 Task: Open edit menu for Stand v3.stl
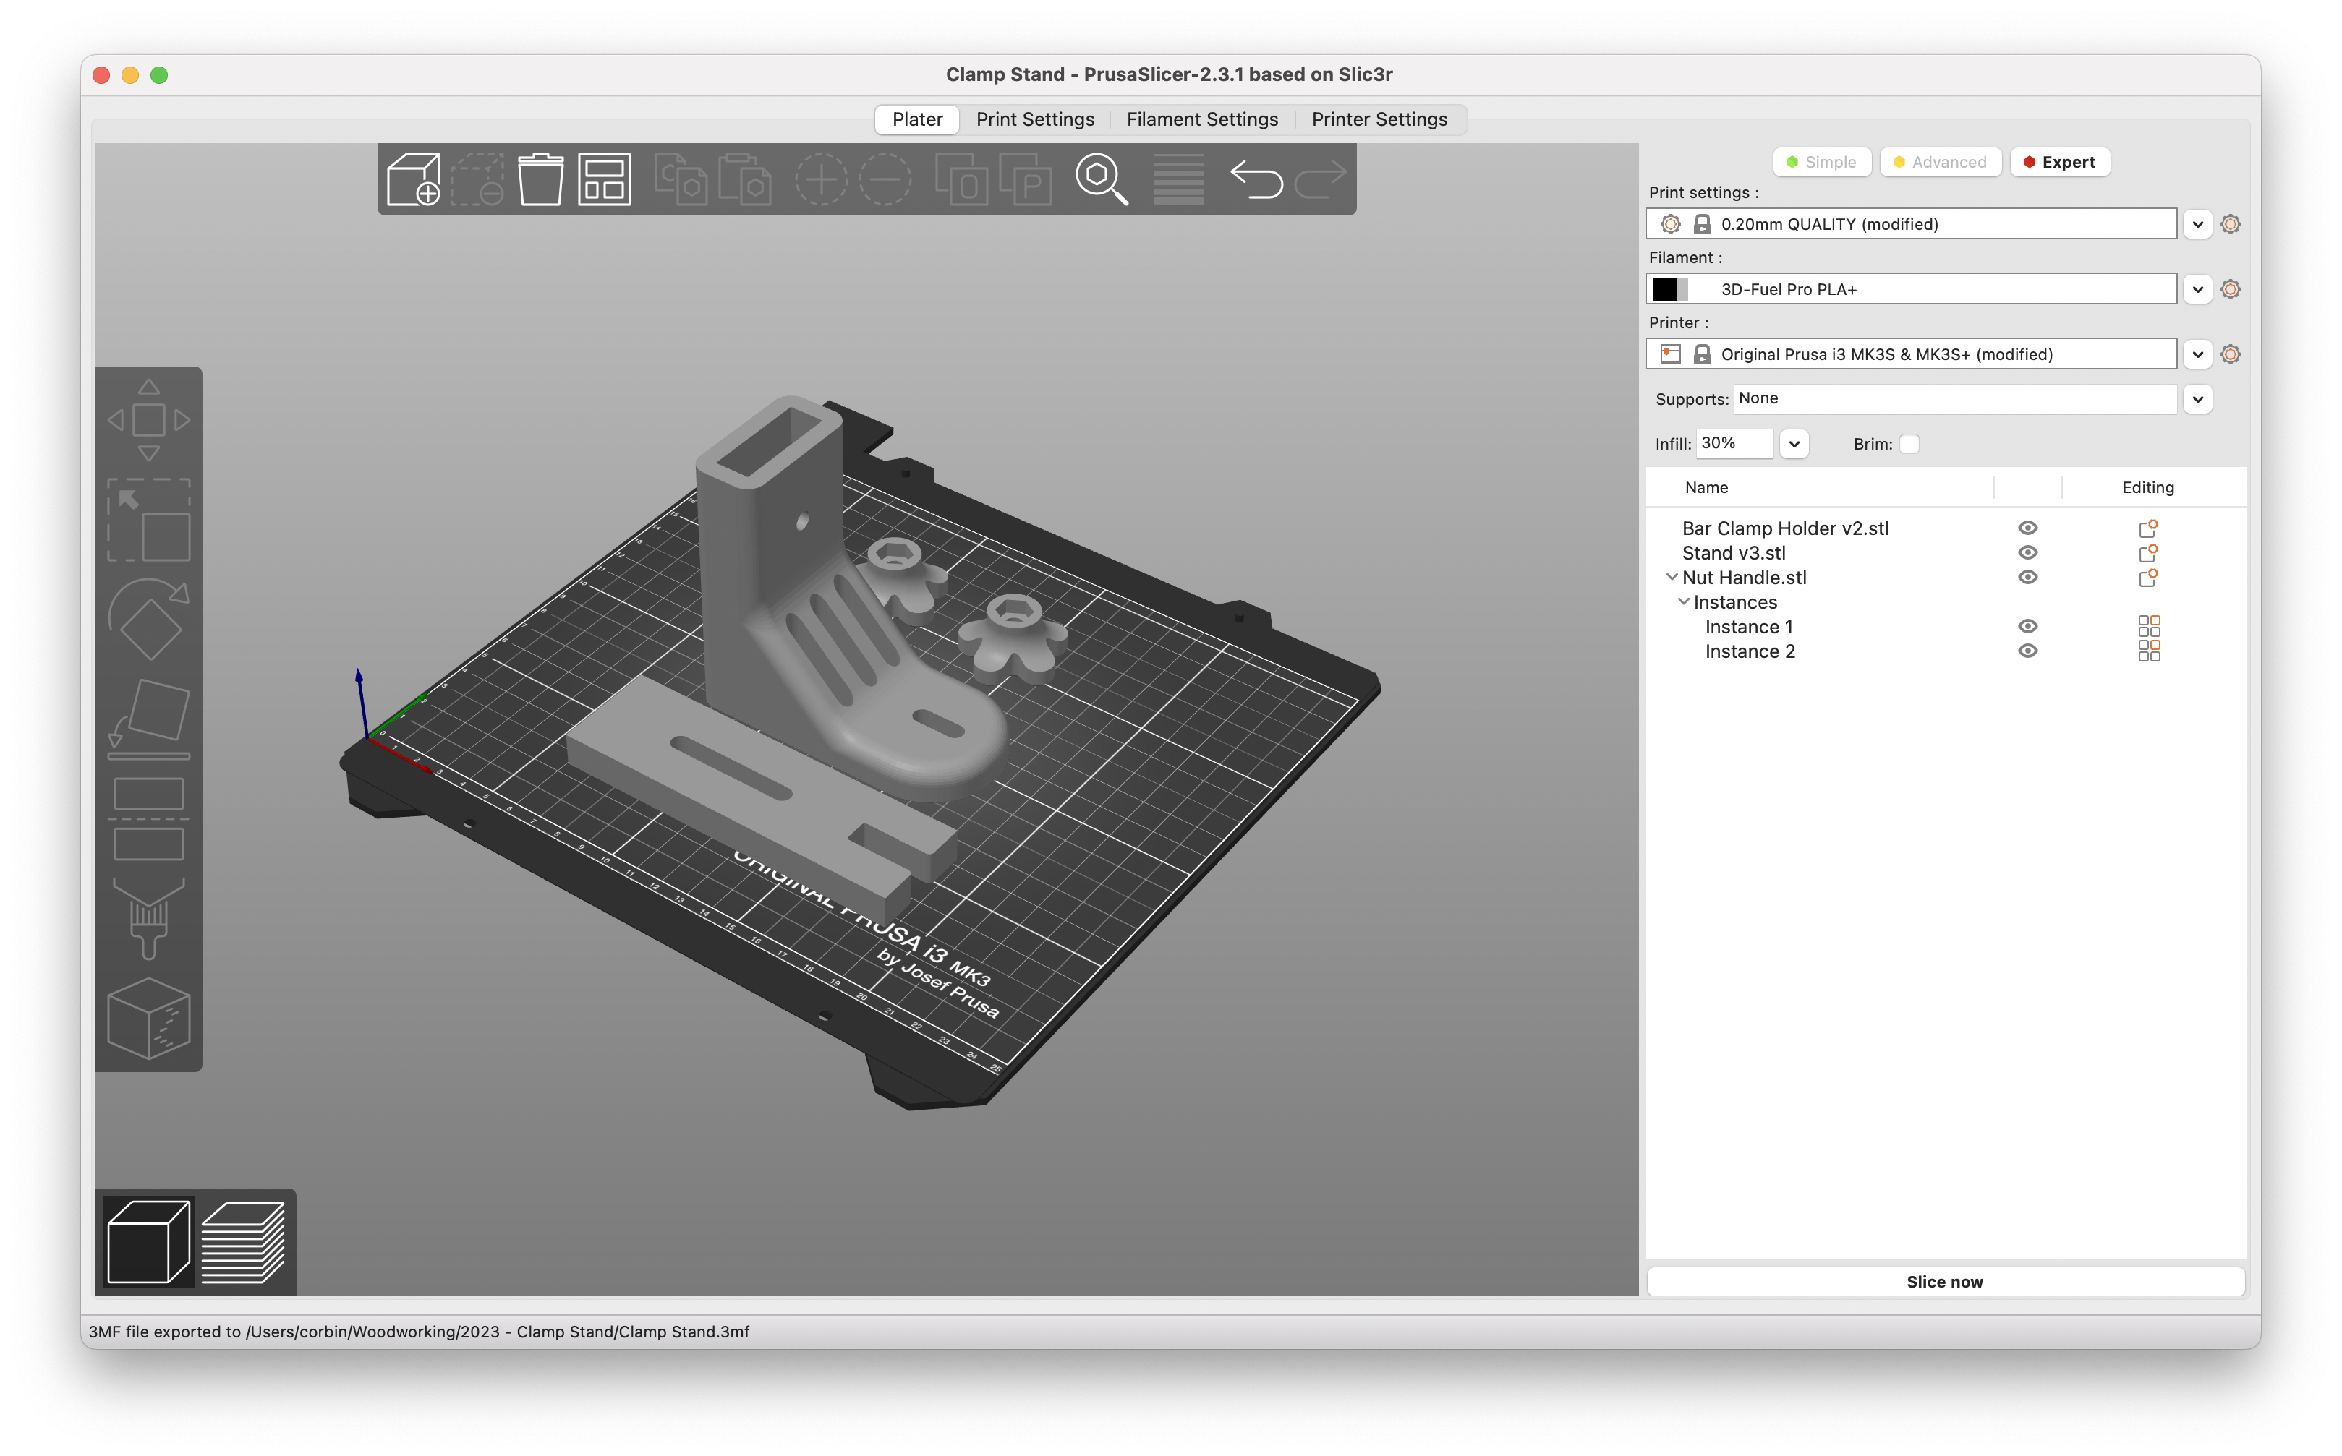point(2147,553)
